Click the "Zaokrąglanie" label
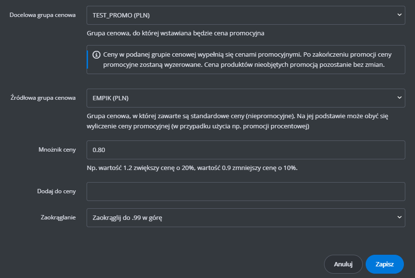Viewport: 415px width, 278px height. [58, 218]
